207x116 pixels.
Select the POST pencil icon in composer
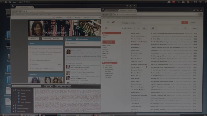pos(67,39)
